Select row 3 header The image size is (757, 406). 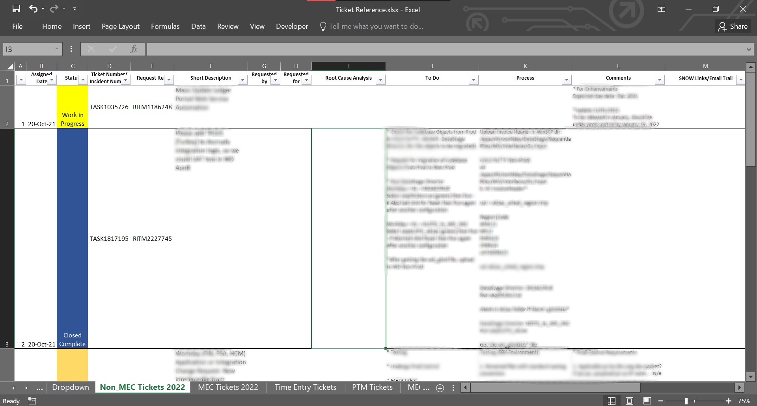click(7, 238)
